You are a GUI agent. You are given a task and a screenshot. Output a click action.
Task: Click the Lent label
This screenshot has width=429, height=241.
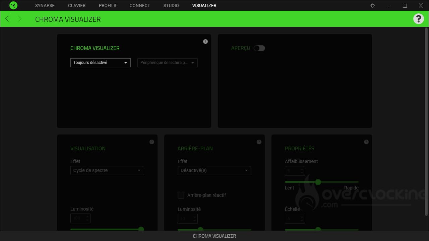(x=290, y=188)
